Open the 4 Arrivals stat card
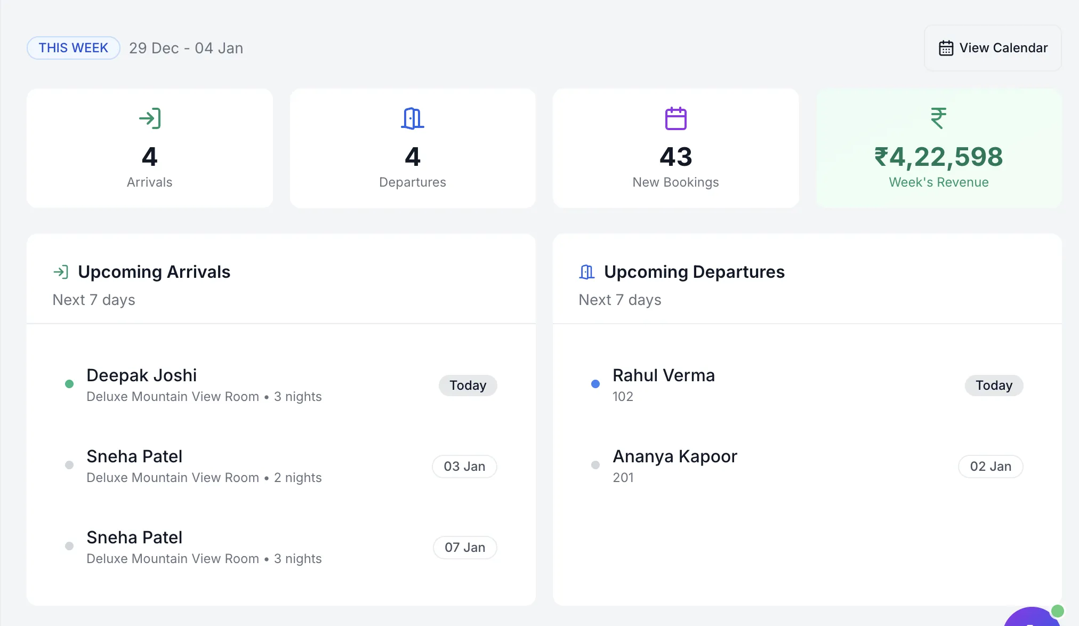 (x=150, y=148)
